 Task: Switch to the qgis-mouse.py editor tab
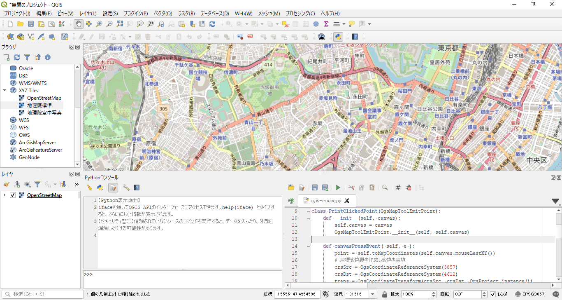point(326,201)
